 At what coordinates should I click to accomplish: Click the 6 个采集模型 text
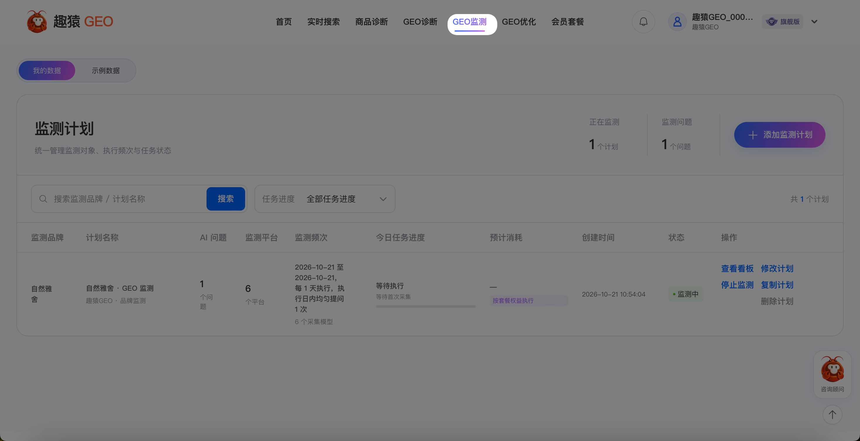[314, 322]
